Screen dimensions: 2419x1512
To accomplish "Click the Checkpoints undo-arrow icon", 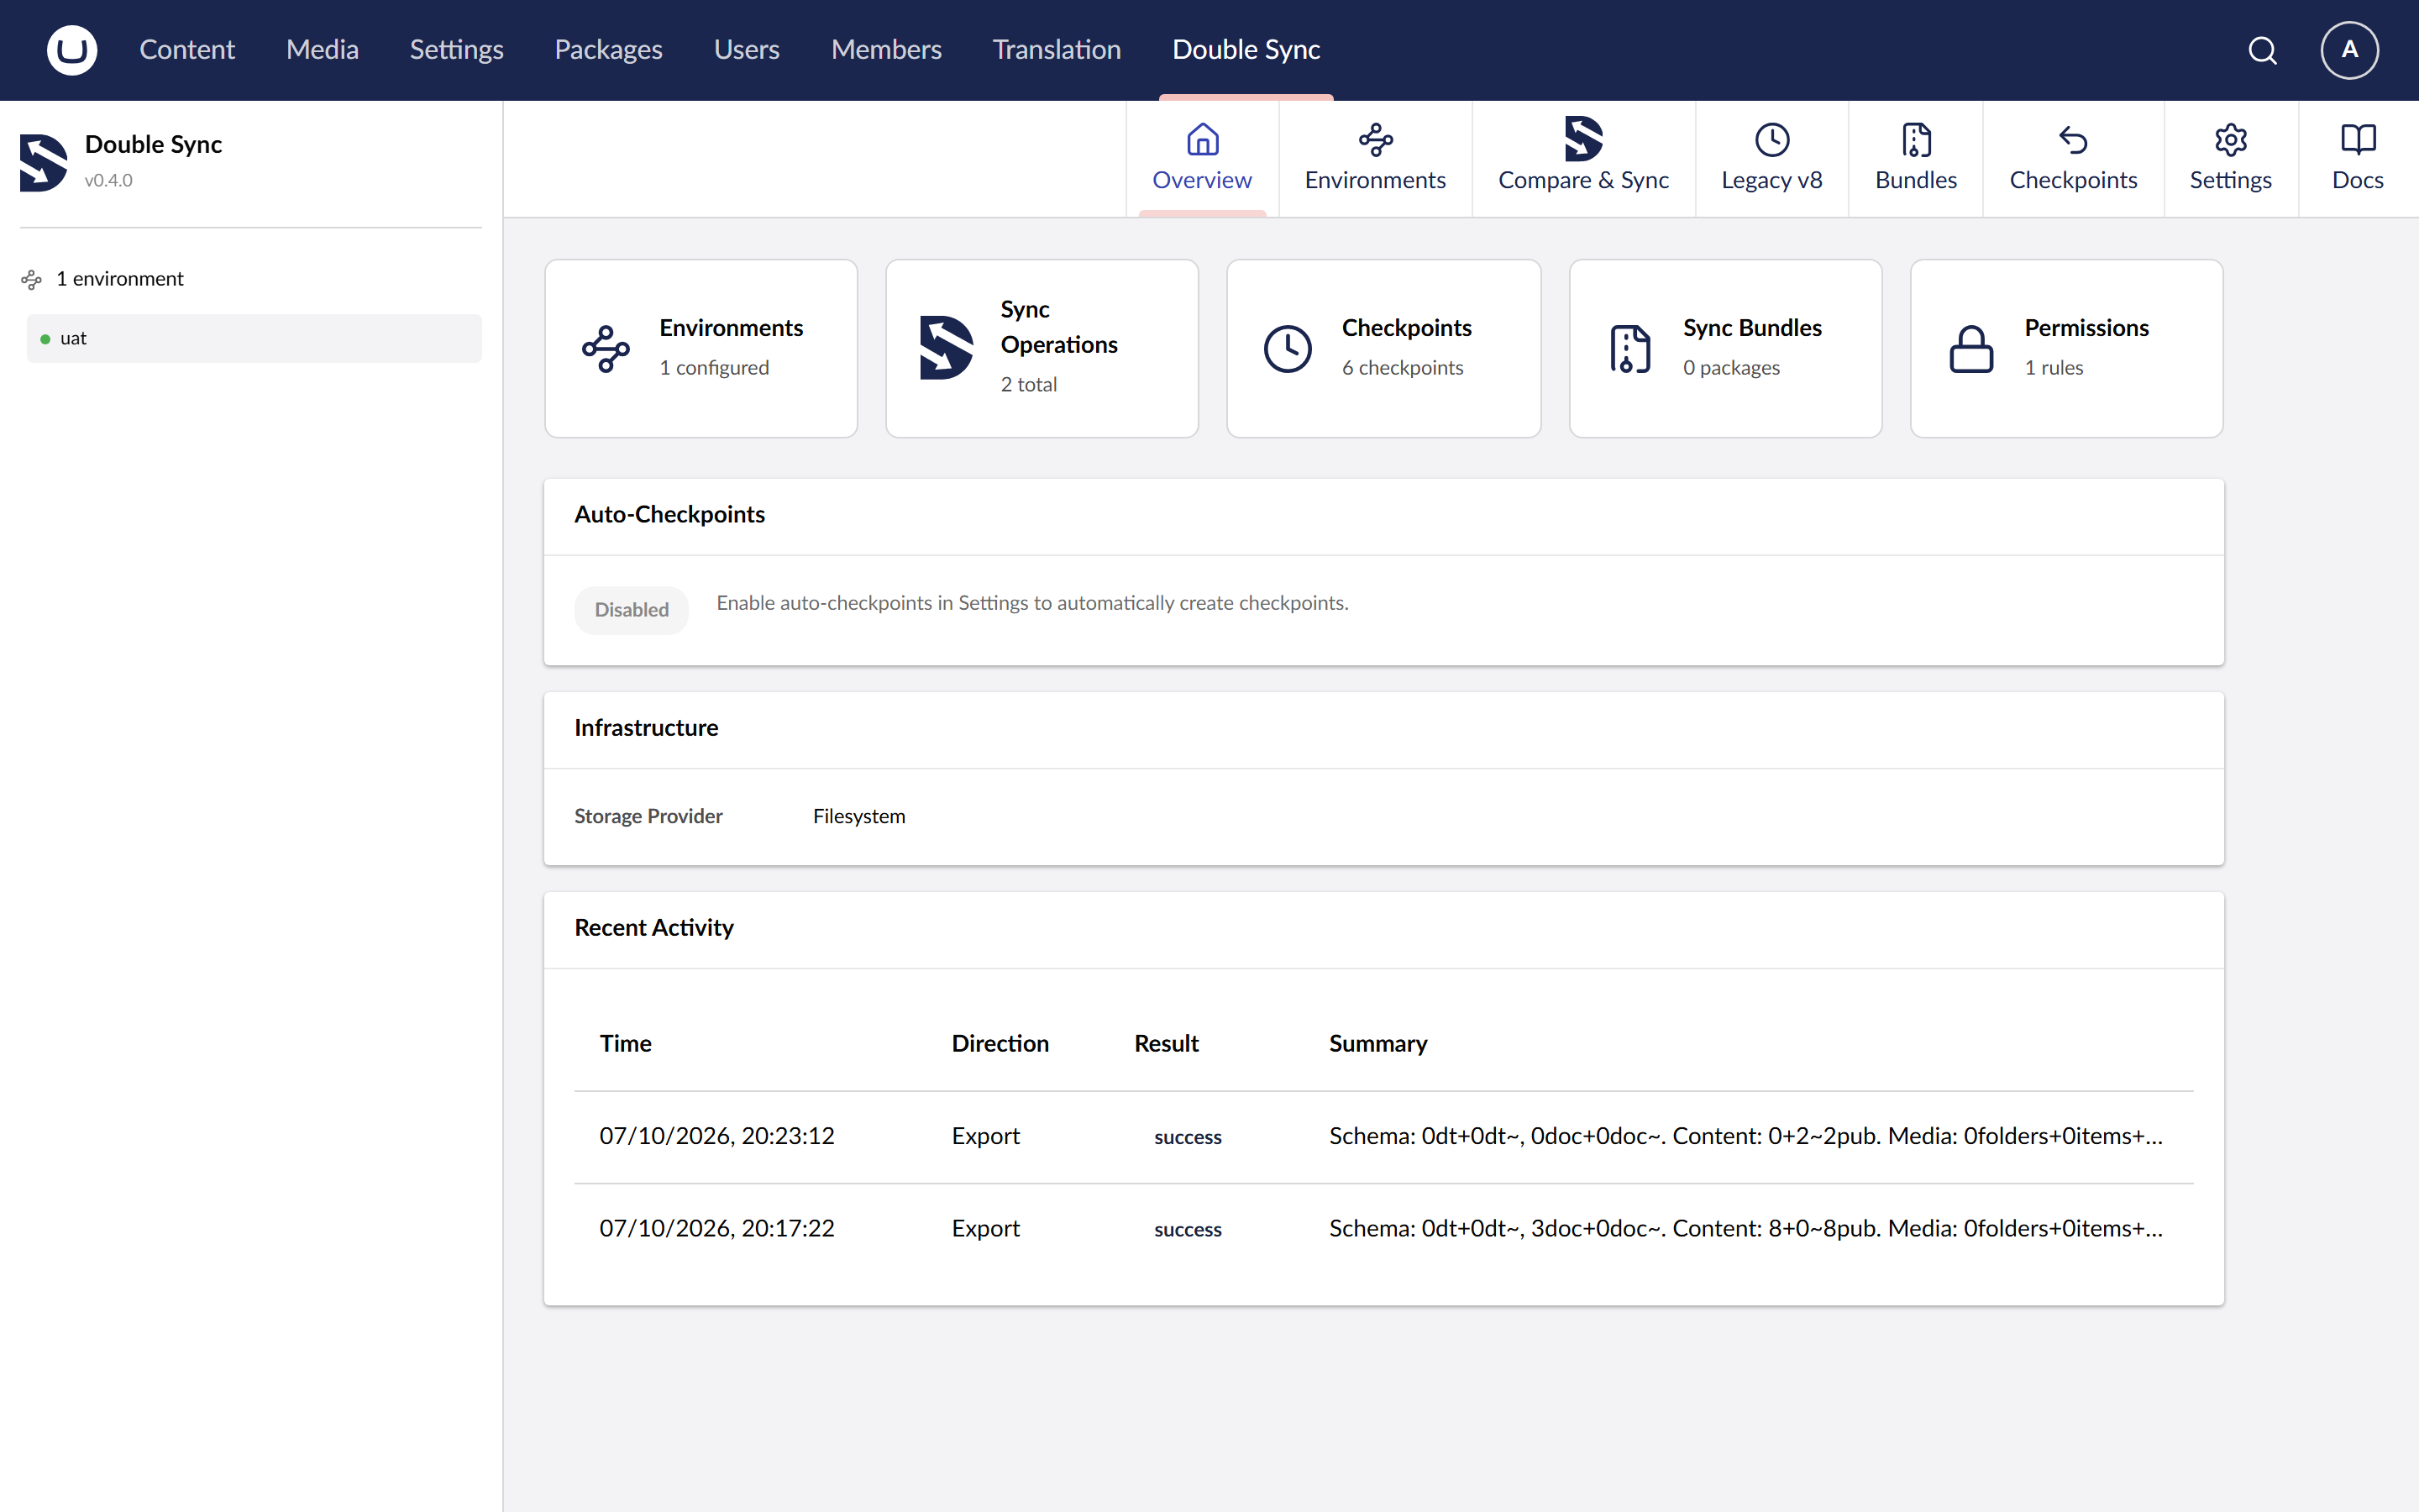I will click(x=2073, y=139).
